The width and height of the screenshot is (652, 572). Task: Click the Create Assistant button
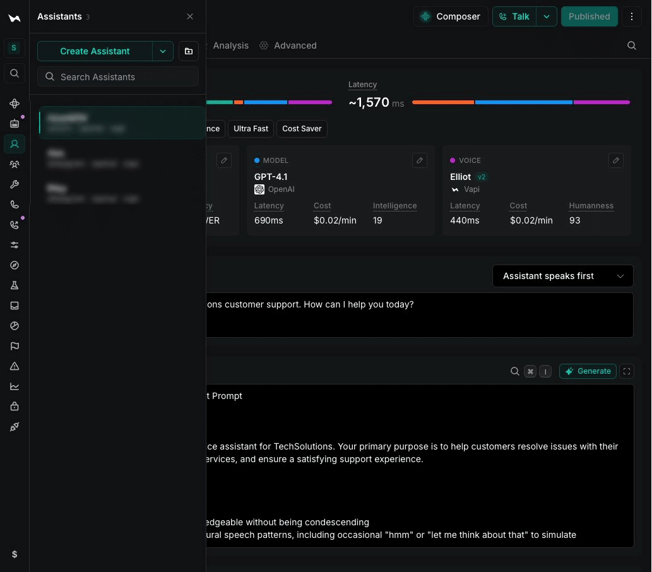pyautogui.click(x=95, y=51)
